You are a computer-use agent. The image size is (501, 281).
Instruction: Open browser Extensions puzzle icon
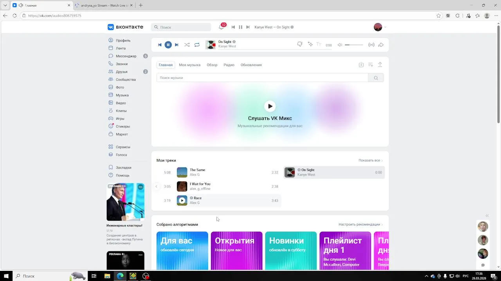click(458, 16)
